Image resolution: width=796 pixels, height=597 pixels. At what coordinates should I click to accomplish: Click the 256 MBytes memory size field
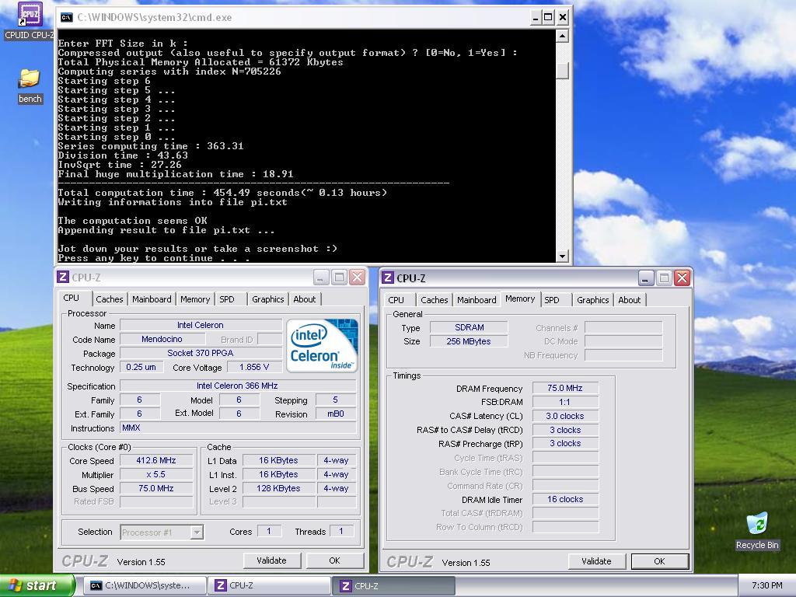pyautogui.click(x=469, y=342)
